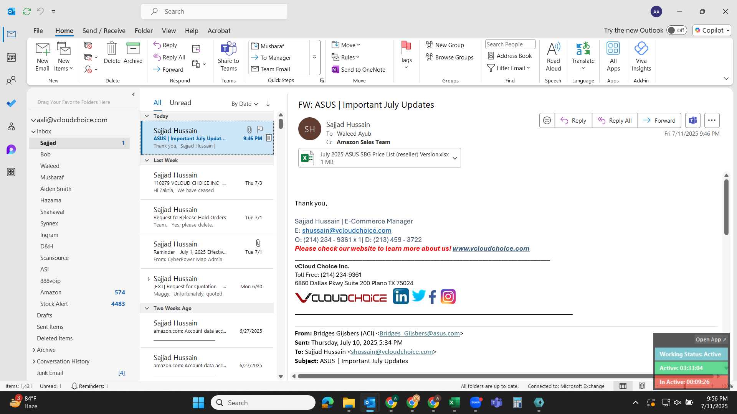Click the emoji reaction icon in reading pane
The width and height of the screenshot is (737, 414).
point(547,120)
